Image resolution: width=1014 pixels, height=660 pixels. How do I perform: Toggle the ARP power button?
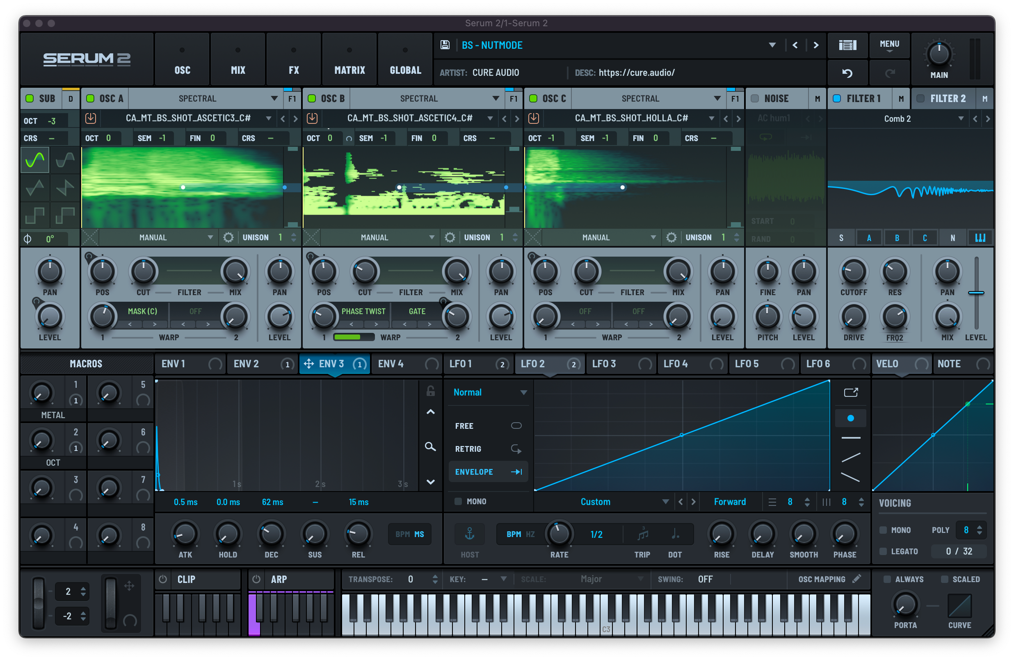point(256,579)
